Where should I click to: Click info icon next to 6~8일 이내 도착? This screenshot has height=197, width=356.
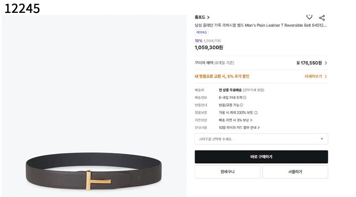pos(245,98)
